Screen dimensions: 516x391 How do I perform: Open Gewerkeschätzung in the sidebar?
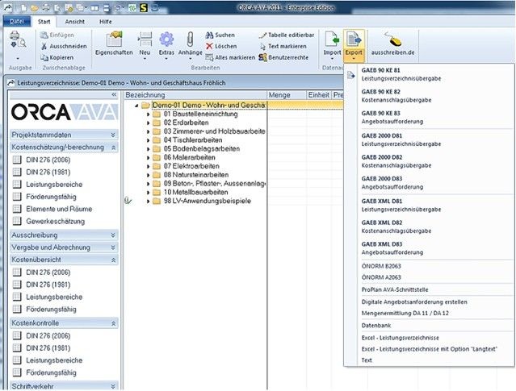(x=58, y=220)
